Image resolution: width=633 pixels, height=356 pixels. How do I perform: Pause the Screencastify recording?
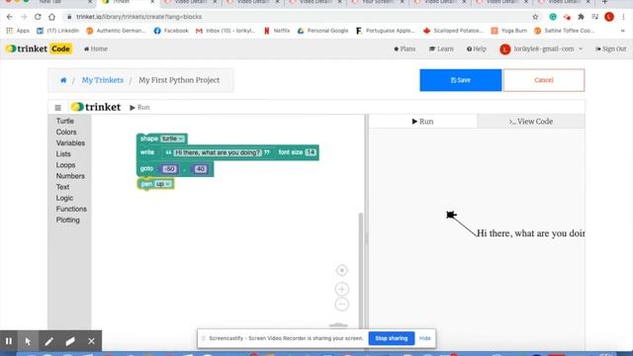(9, 341)
